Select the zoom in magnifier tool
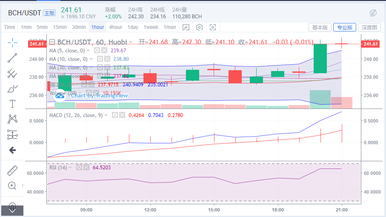The height and width of the screenshot is (217, 386). 12,186
